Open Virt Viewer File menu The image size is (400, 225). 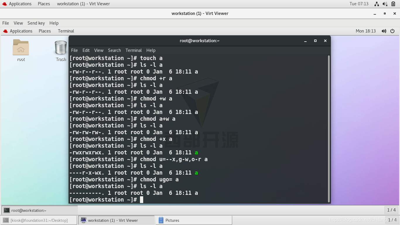click(x=6, y=23)
